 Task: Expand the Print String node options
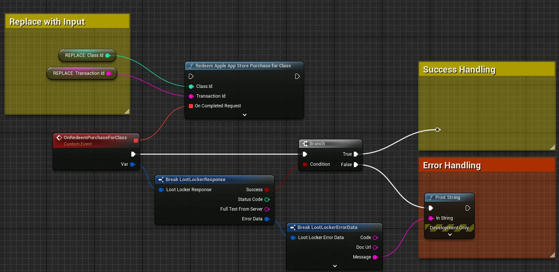tap(450, 235)
